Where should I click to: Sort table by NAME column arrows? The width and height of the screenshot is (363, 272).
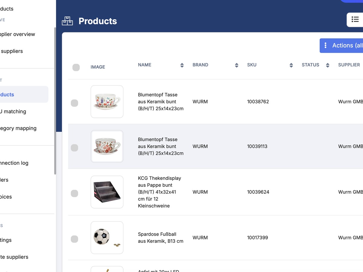pyautogui.click(x=182, y=65)
